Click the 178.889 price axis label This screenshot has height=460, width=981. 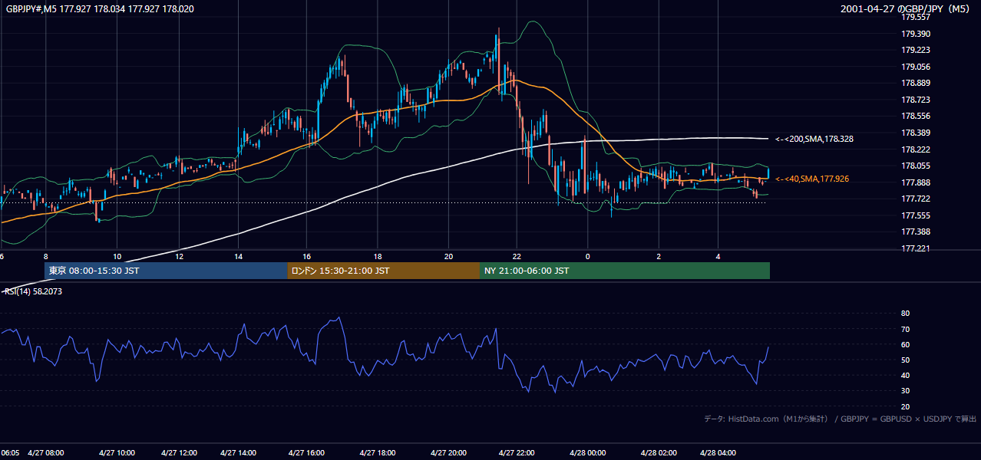[916, 83]
